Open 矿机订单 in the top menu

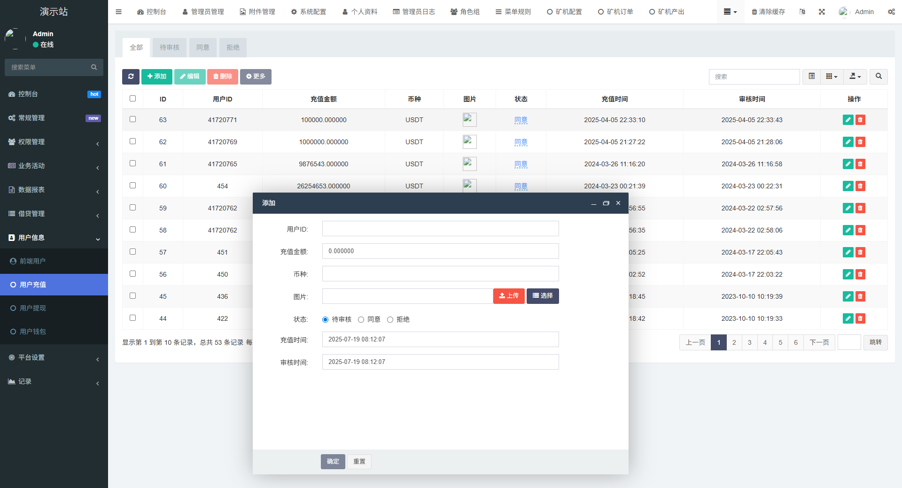pyautogui.click(x=615, y=11)
